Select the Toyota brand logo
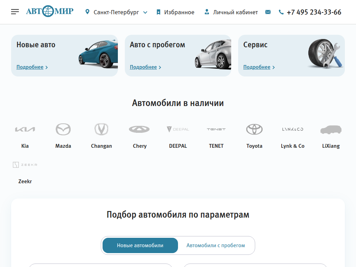 click(254, 129)
